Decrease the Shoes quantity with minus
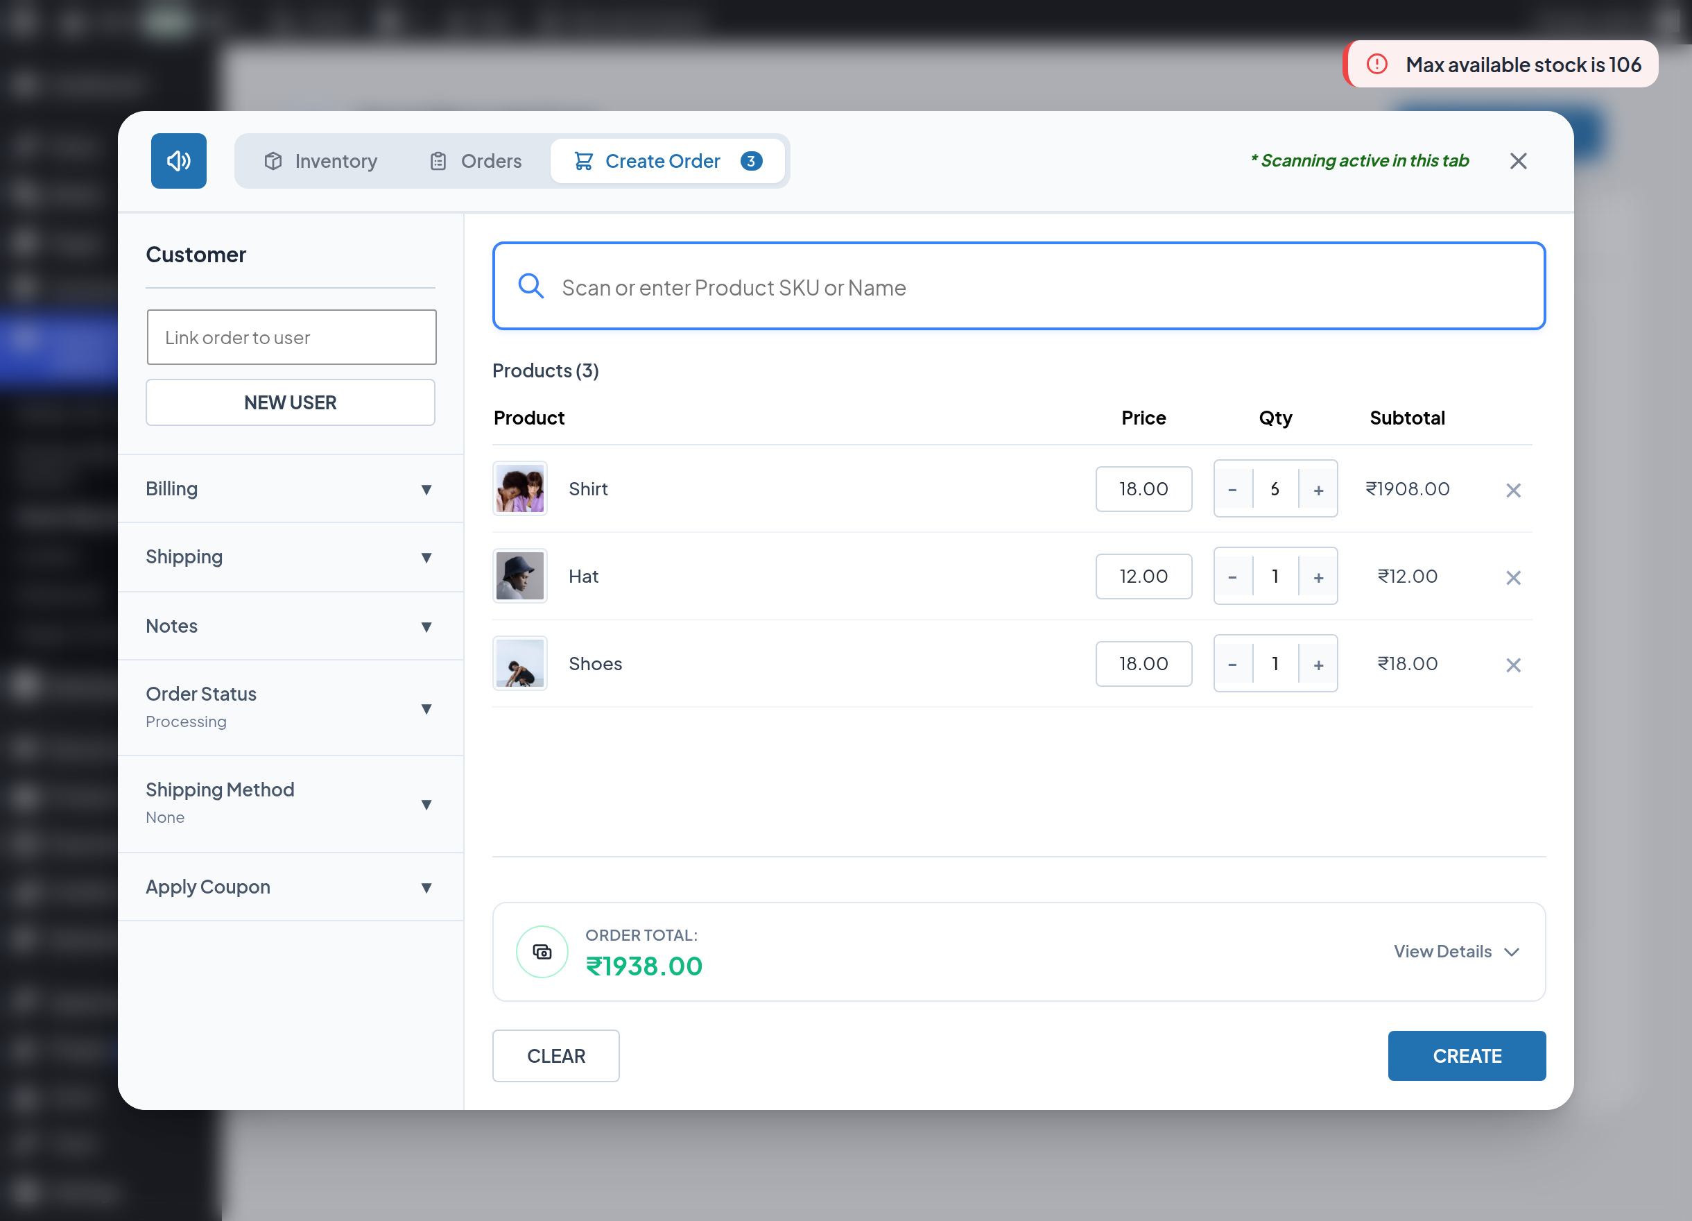 1232,663
